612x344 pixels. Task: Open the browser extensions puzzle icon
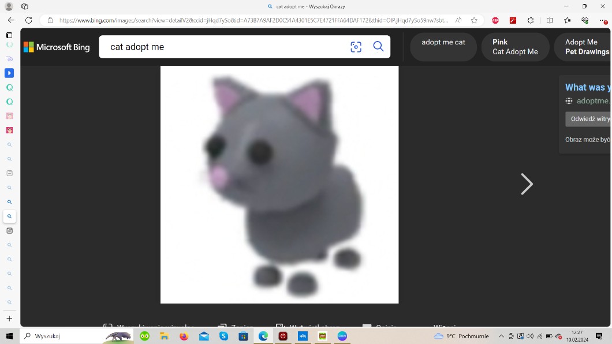coord(531,20)
